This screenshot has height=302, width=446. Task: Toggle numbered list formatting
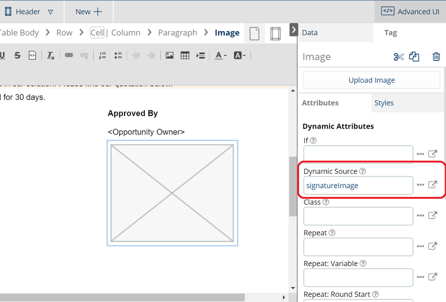click(103, 55)
